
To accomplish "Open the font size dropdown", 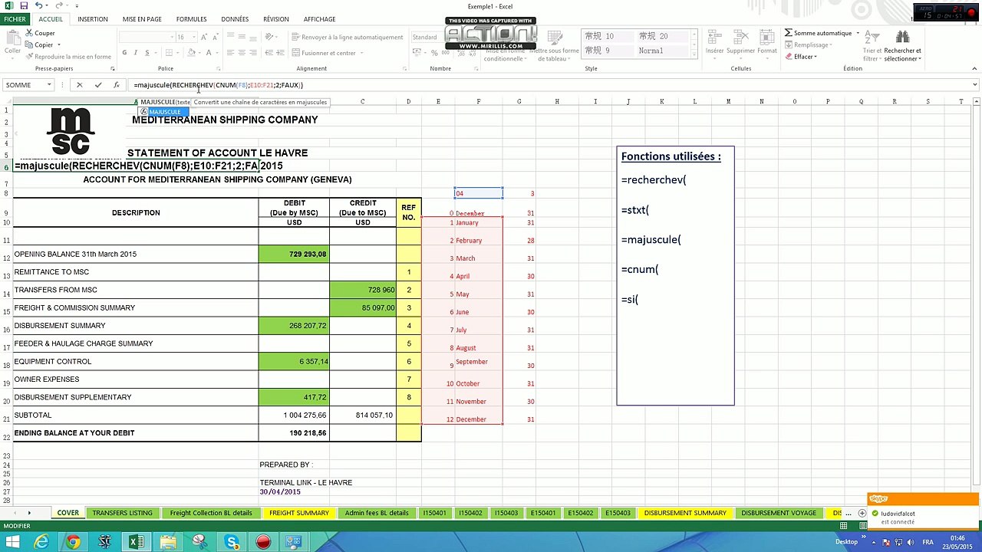I will point(193,37).
